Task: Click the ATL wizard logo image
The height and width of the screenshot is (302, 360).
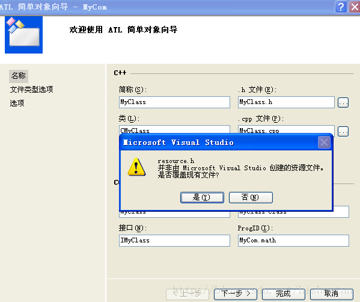Action: pos(23,35)
